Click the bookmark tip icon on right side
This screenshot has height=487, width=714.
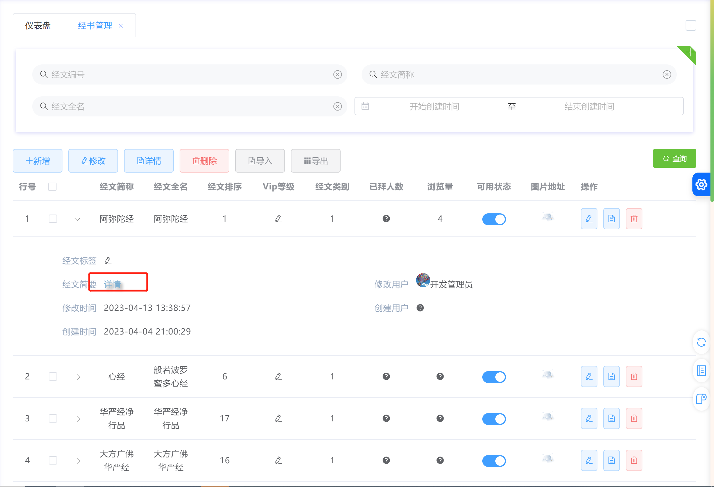[701, 399]
